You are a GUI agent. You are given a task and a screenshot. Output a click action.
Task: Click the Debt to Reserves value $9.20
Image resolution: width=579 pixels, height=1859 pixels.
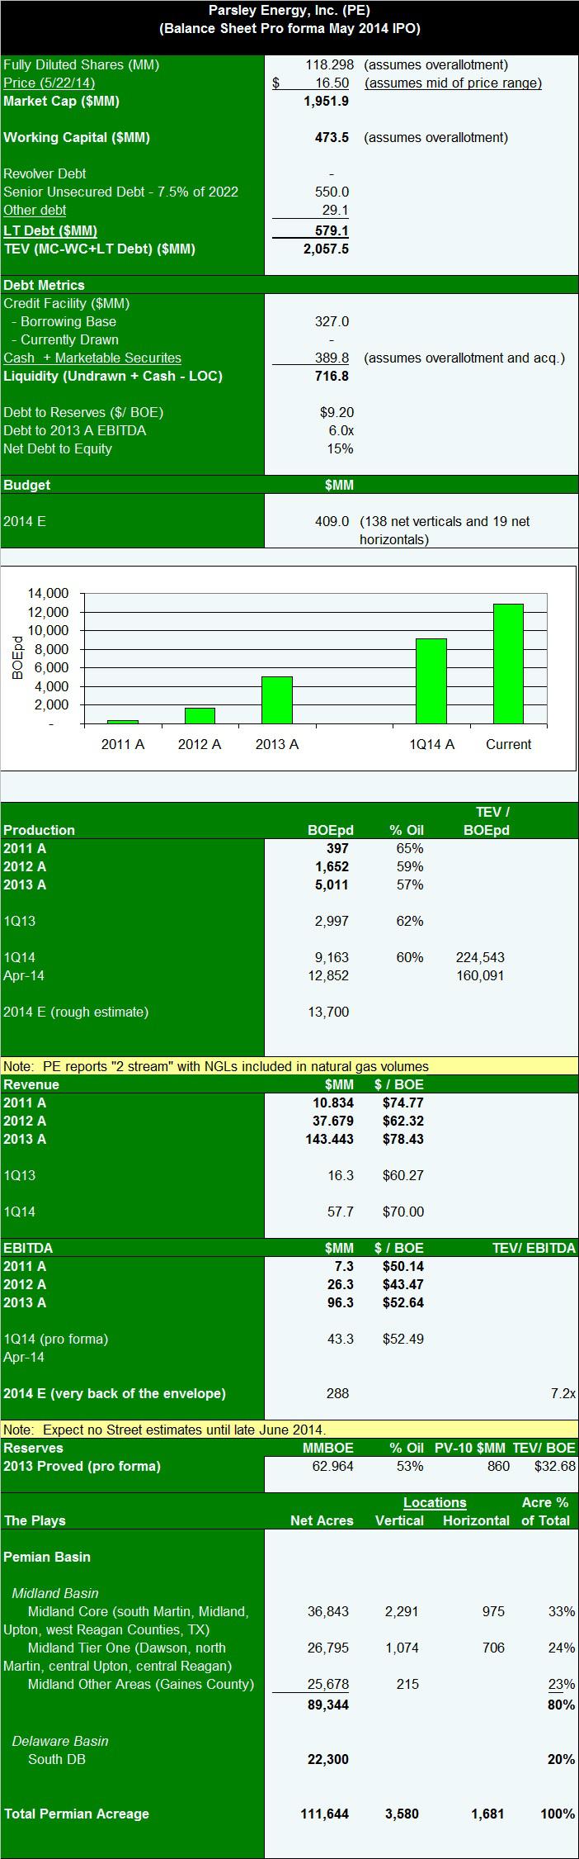point(337,413)
